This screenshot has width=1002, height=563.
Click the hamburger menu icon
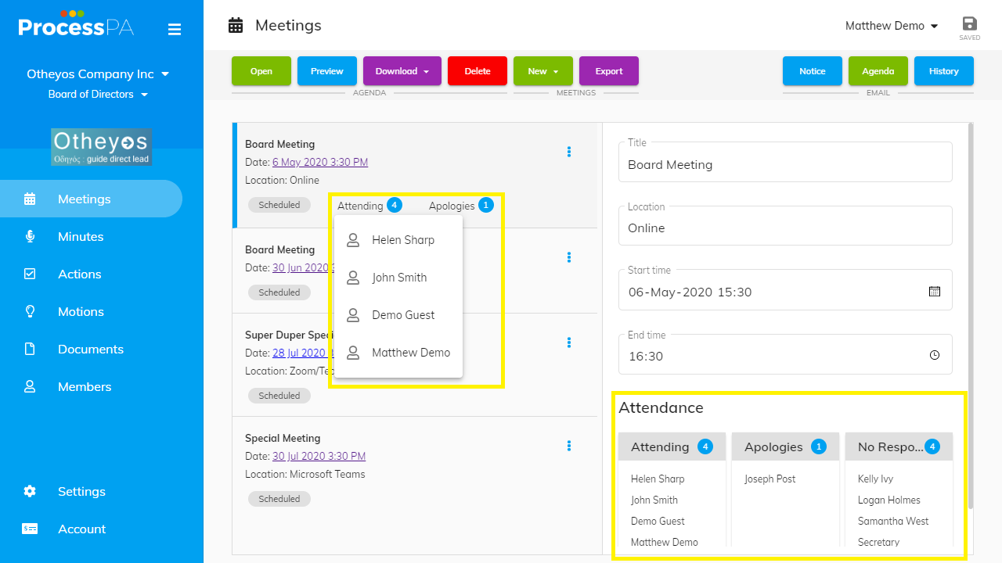(x=175, y=30)
